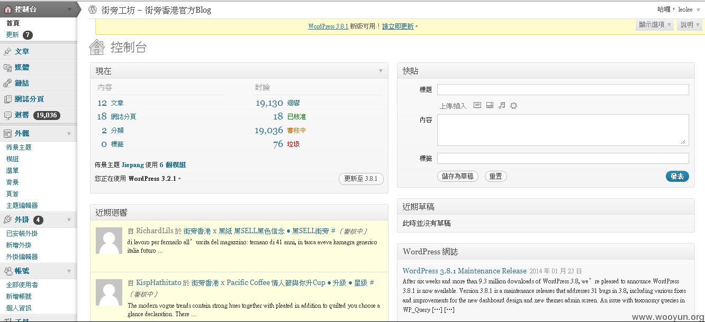Screen dimensions: 705x322
Task: Click the 控制台 house icon in sidebar
Action: click(x=7, y=9)
